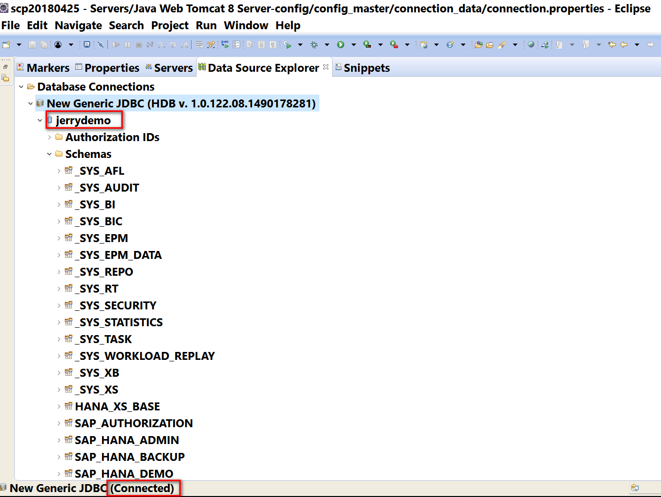Click the Step Into icon
Image resolution: width=661 pixels, height=497 pixels.
(x=161, y=45)
